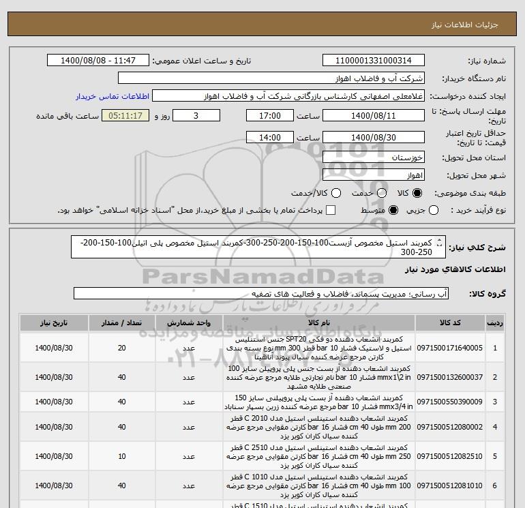Click the announcement date field 1400/08/08 - 11:47
The image size is (525, 508).
(97, 60)
